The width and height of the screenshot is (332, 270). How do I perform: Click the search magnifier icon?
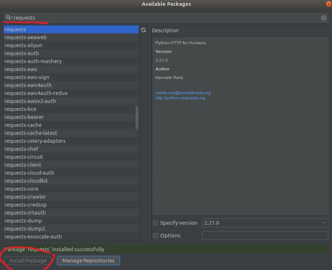7,17
